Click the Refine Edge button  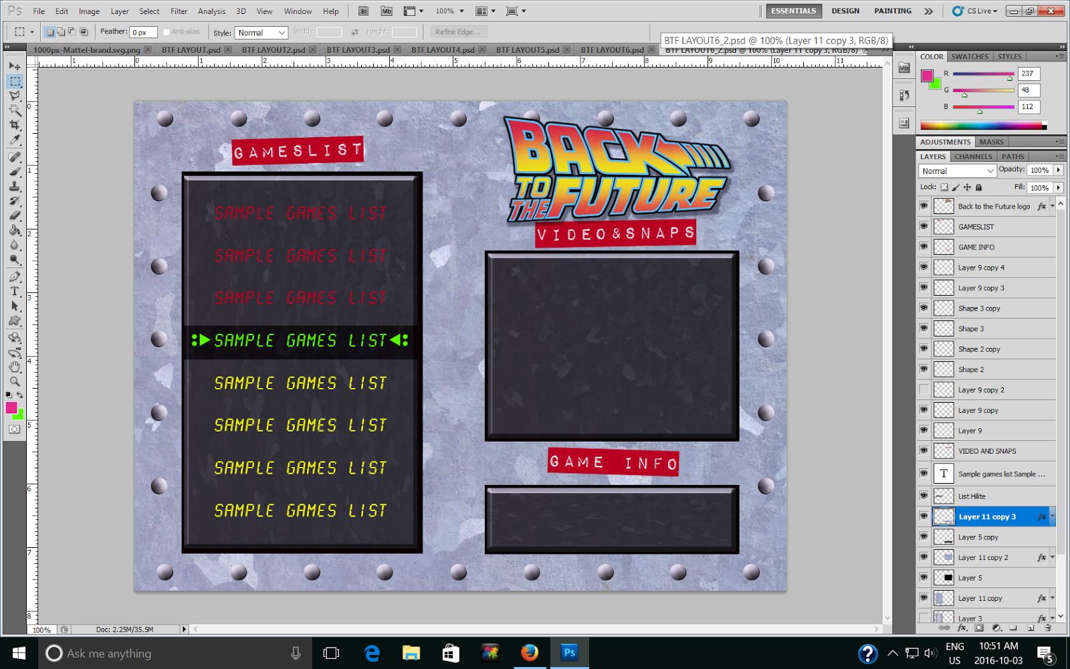[457, 31]
